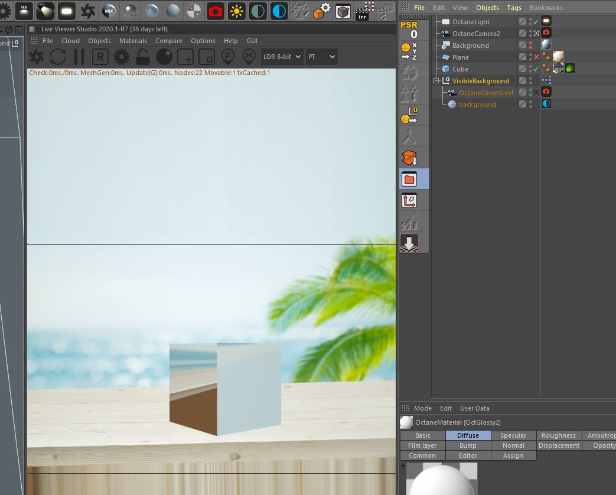Switch to the Roughness tab
Screen dimensions: 616x495
[558, 435]
